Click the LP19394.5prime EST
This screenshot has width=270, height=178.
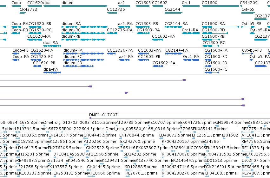click(17, 132)
